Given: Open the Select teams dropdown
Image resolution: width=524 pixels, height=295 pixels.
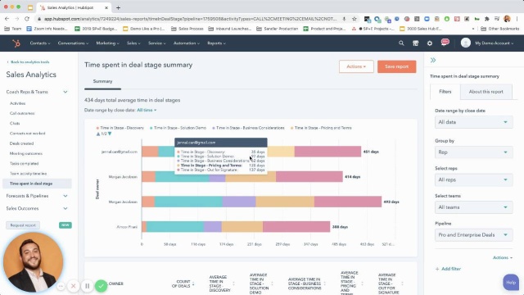Looking at the screenshot, I should (473, 207).
